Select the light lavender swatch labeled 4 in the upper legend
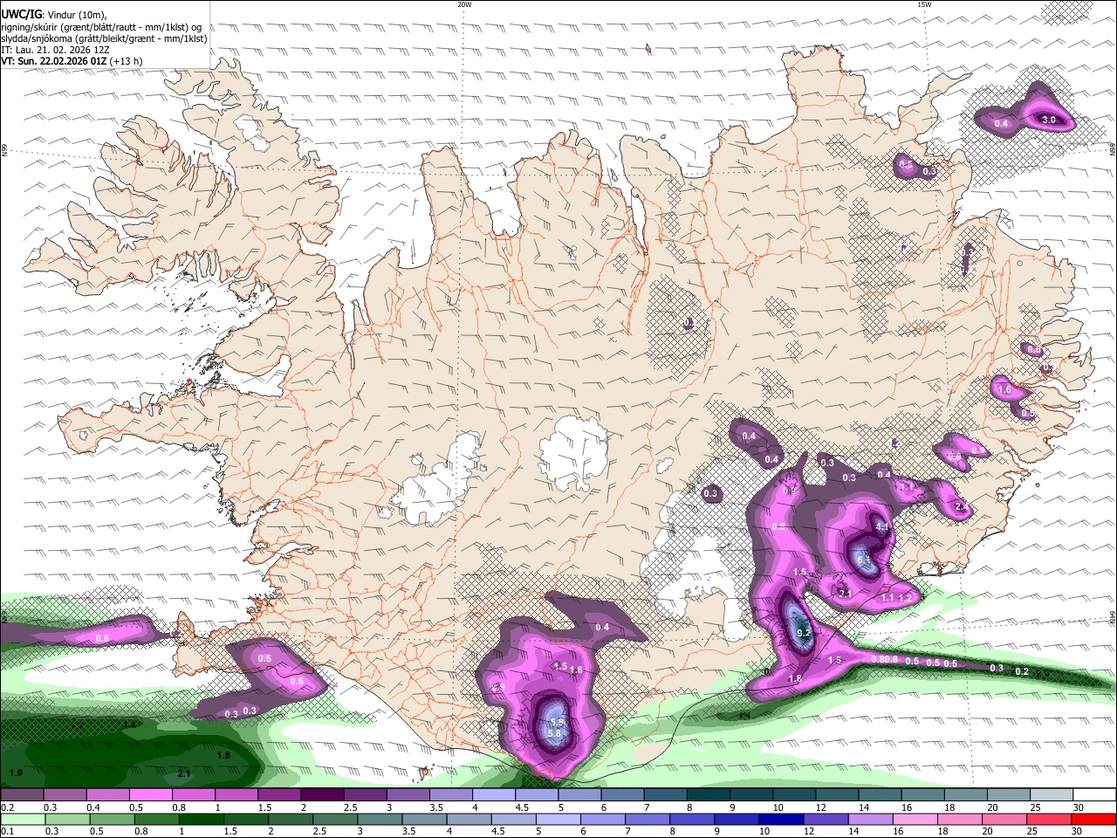 pos(494,795)
